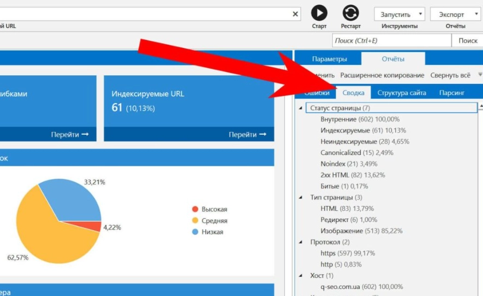Select Изображение (513) tree item
The width and height of the screenshot is (483, 296).
[361, 231]
